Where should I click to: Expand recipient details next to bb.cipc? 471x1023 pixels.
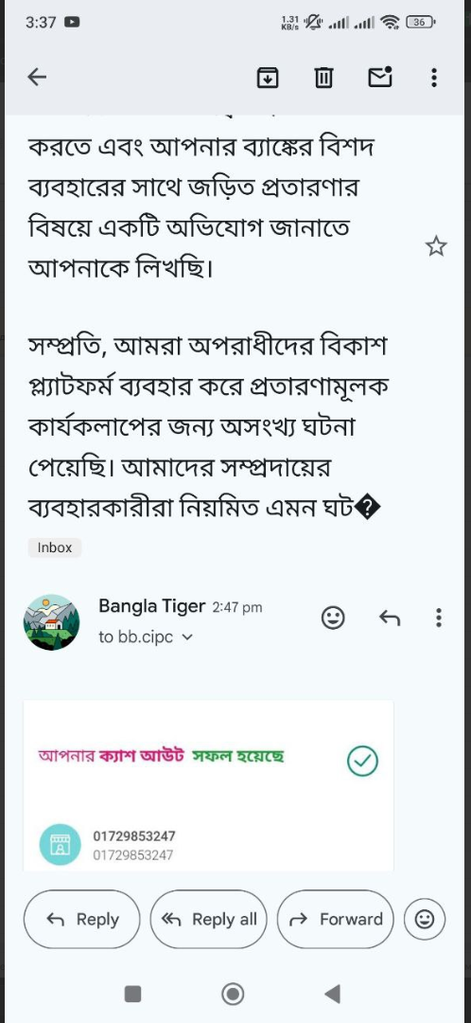coord(187,637)
